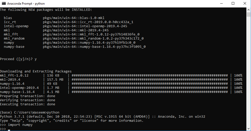The height and width of the screenshot is (131, 251).
Task: Click the "Downloading and Extracting Packages" heading
Action: tap(36, 71)
